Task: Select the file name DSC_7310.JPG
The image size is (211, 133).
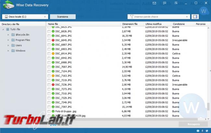Action: (63, 94)
